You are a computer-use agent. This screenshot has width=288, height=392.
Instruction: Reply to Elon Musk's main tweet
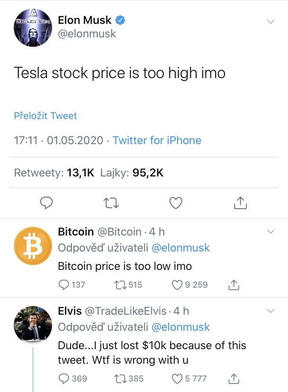[46, 203]
